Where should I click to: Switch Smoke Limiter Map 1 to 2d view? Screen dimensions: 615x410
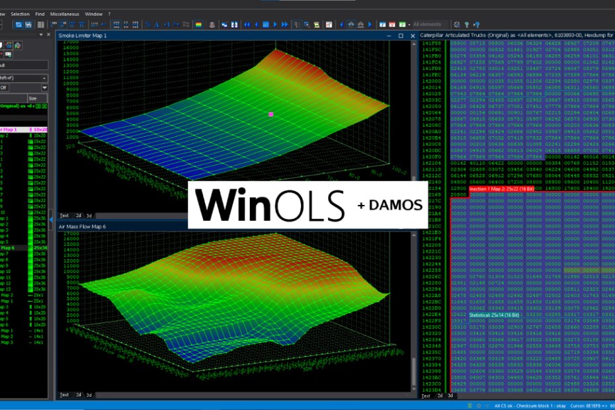79,216
